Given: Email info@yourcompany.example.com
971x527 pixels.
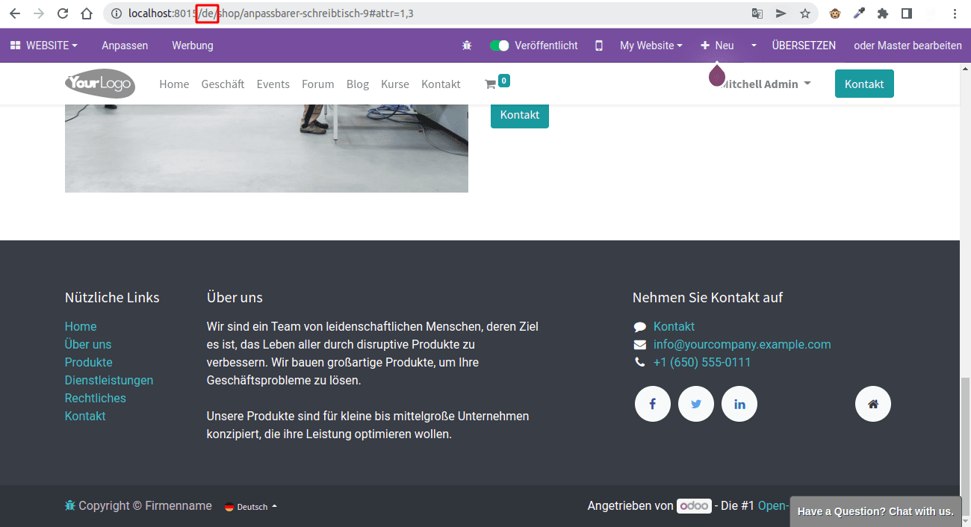Looking at the screenshot, I should (x=742, y=344).
